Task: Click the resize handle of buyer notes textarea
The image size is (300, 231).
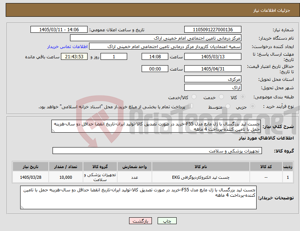Action: tap(22, 207)
